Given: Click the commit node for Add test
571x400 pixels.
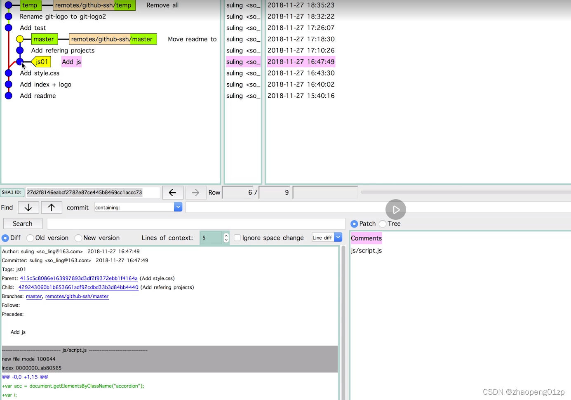Looking at the screenshot, I should (8, 28).
